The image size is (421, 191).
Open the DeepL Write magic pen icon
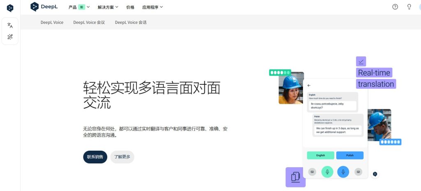[10, 37]
